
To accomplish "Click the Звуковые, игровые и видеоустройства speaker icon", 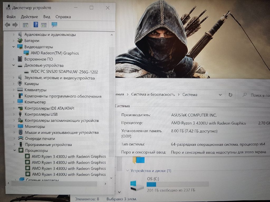I will (x=20, y=78).
